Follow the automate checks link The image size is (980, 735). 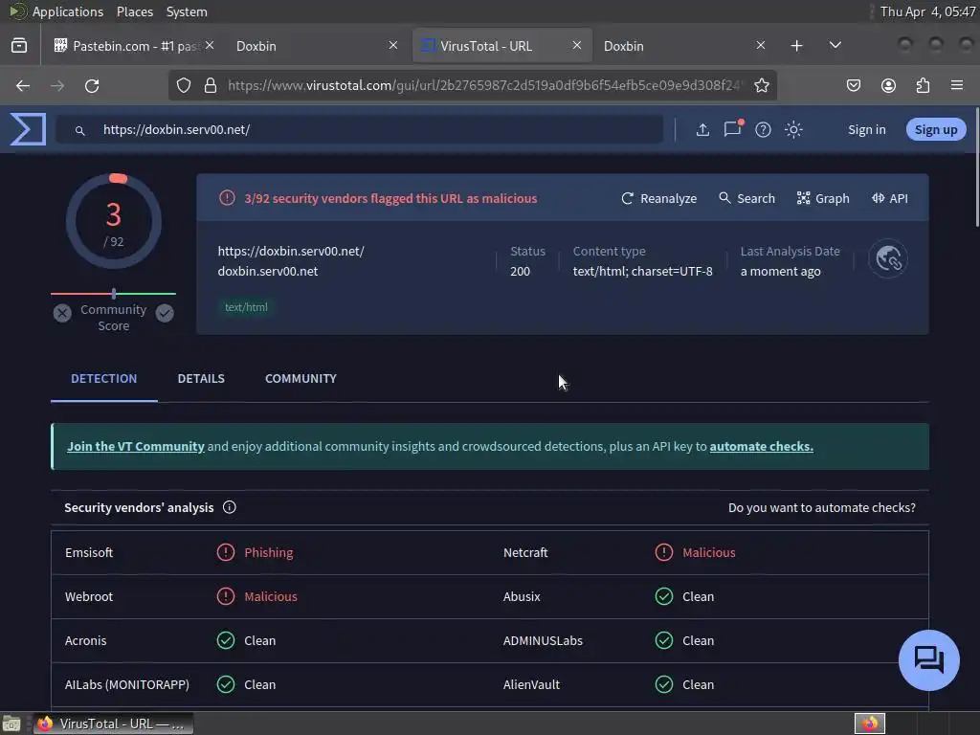761,446
